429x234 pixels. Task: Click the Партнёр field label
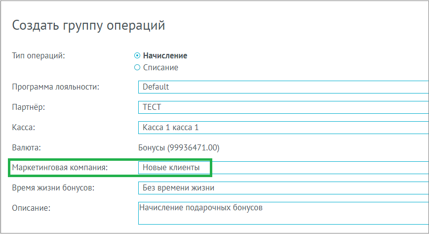click(29, 107)
